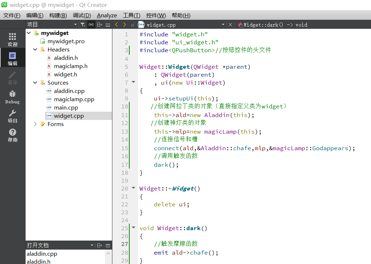This screenshot has width=371, height=264.
Task: Open the 工具(T) menu
Action: pos(131,15)
